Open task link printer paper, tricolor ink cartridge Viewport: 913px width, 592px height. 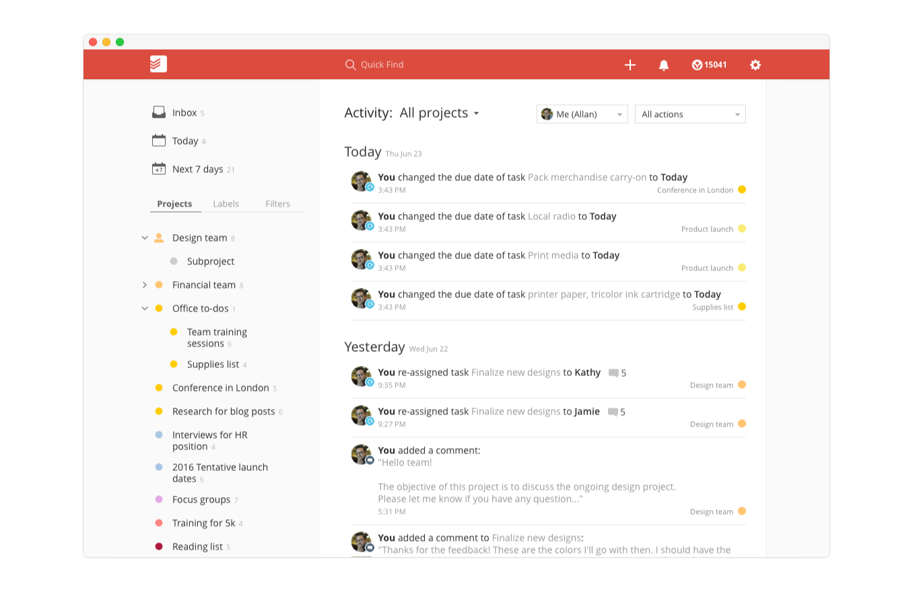[x=604, y=295]
